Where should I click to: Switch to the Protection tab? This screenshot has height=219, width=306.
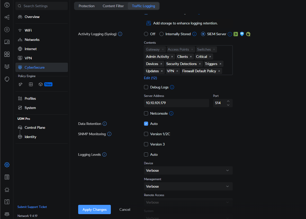86,6
